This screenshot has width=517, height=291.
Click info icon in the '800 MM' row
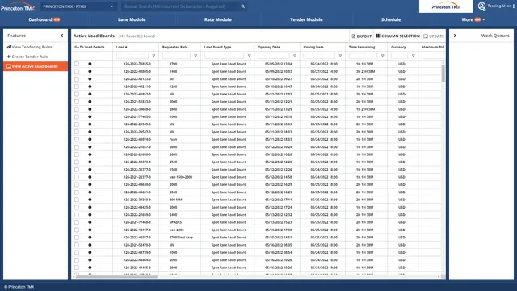90,200
